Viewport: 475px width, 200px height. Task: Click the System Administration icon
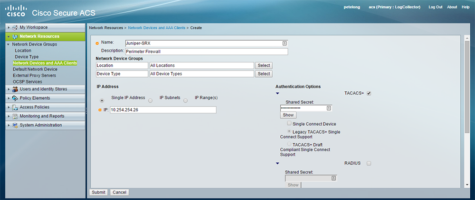[x=15, y=125]
